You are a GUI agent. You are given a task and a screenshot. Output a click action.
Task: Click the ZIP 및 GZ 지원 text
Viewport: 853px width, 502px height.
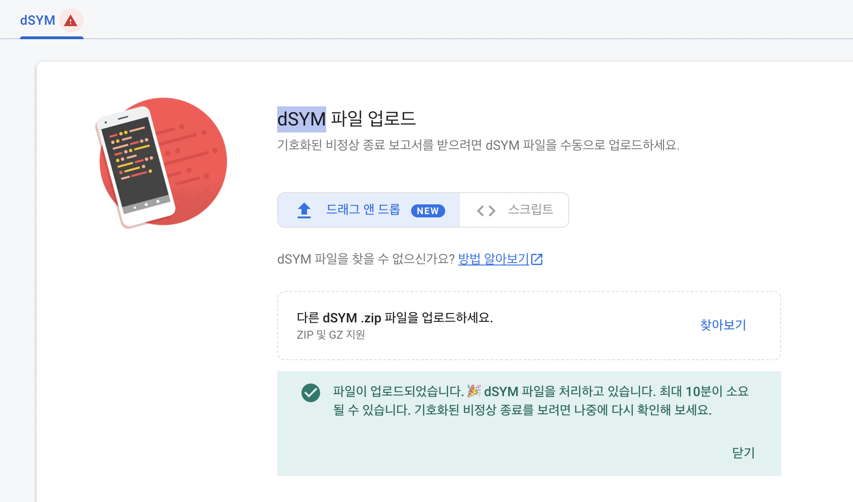(x=331, y=335)
